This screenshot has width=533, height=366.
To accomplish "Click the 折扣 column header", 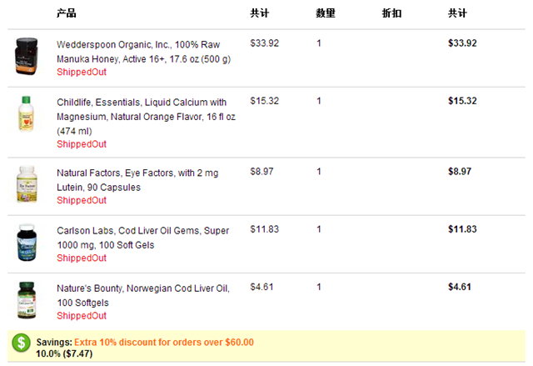I will (391, 13).
